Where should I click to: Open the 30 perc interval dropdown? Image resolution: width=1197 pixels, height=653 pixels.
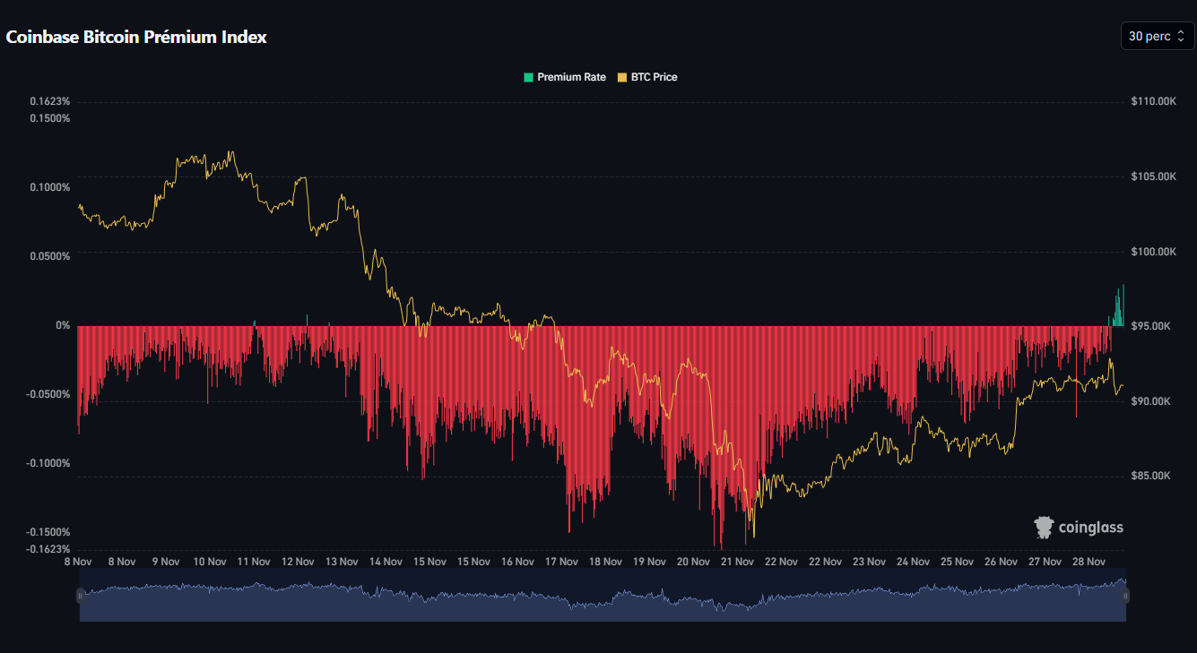click(1157, 36)
